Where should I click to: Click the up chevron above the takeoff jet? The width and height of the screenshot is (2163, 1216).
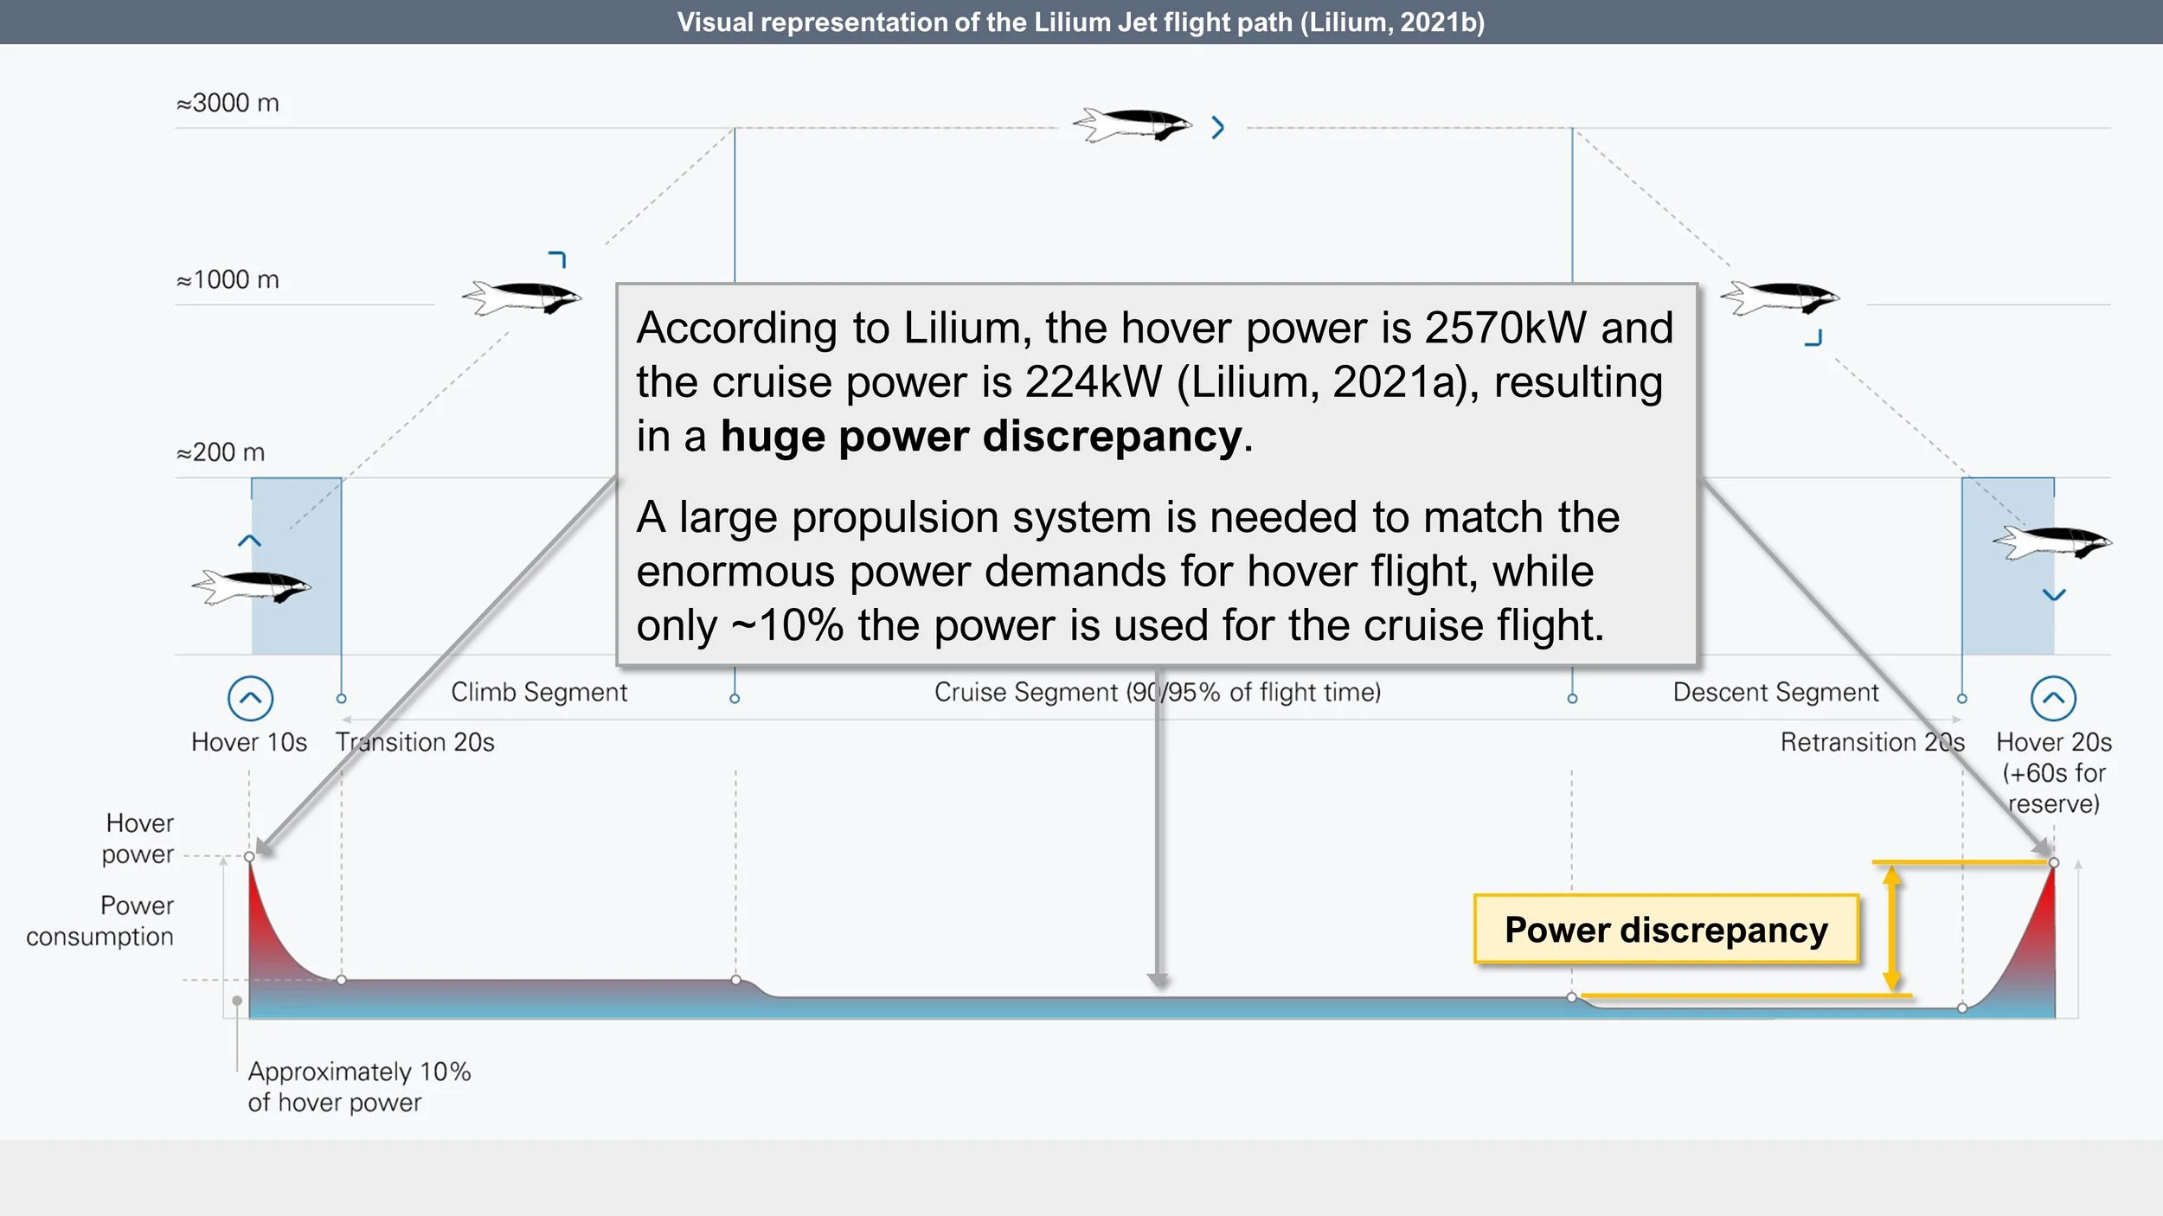(249, 541)
